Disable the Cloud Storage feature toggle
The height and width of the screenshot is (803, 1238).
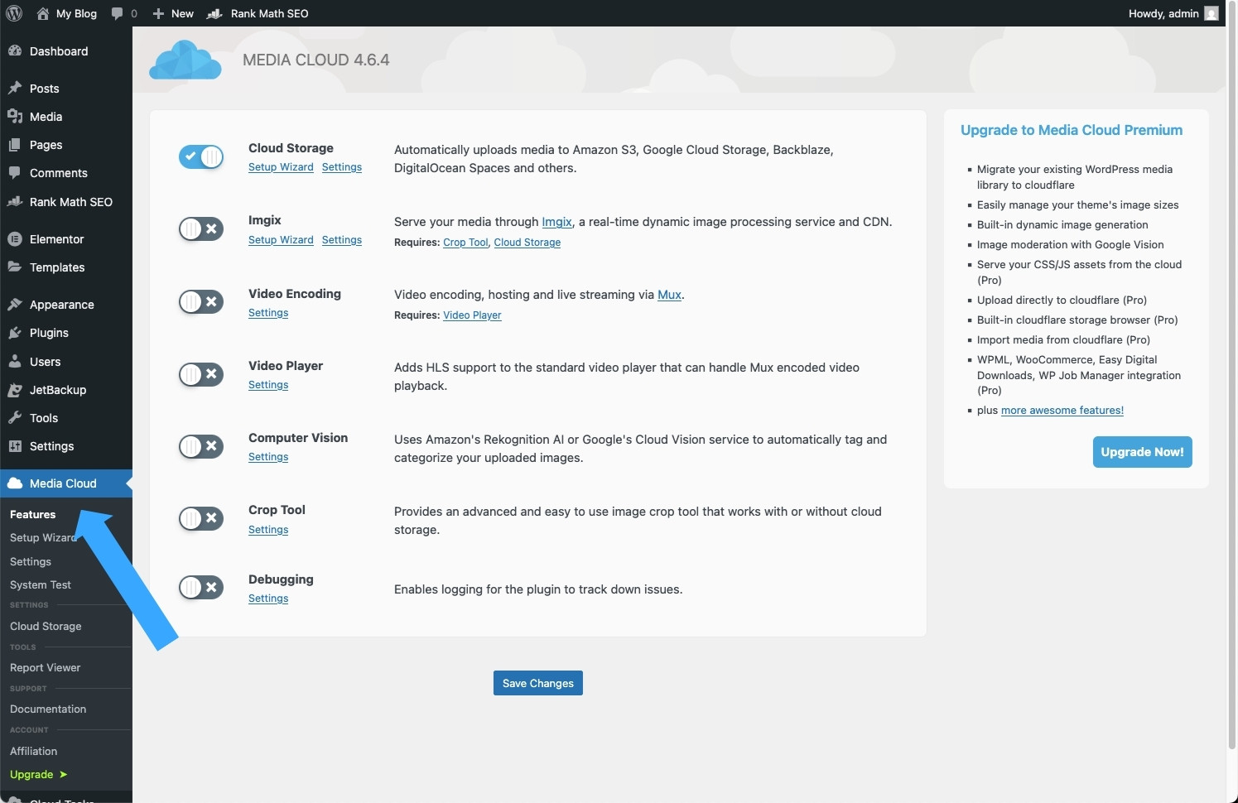(x=201, y=156)
